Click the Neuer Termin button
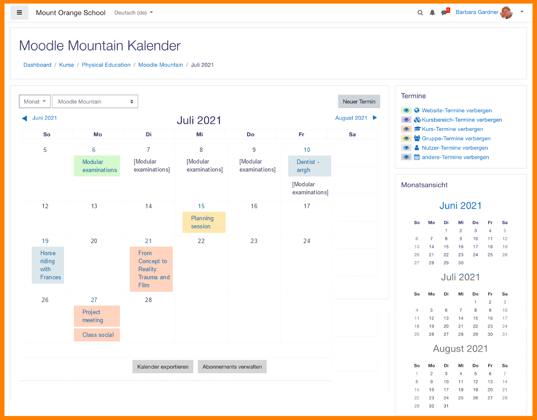The height and width of the screenshot is (420, 537). [x=359, y=101]
